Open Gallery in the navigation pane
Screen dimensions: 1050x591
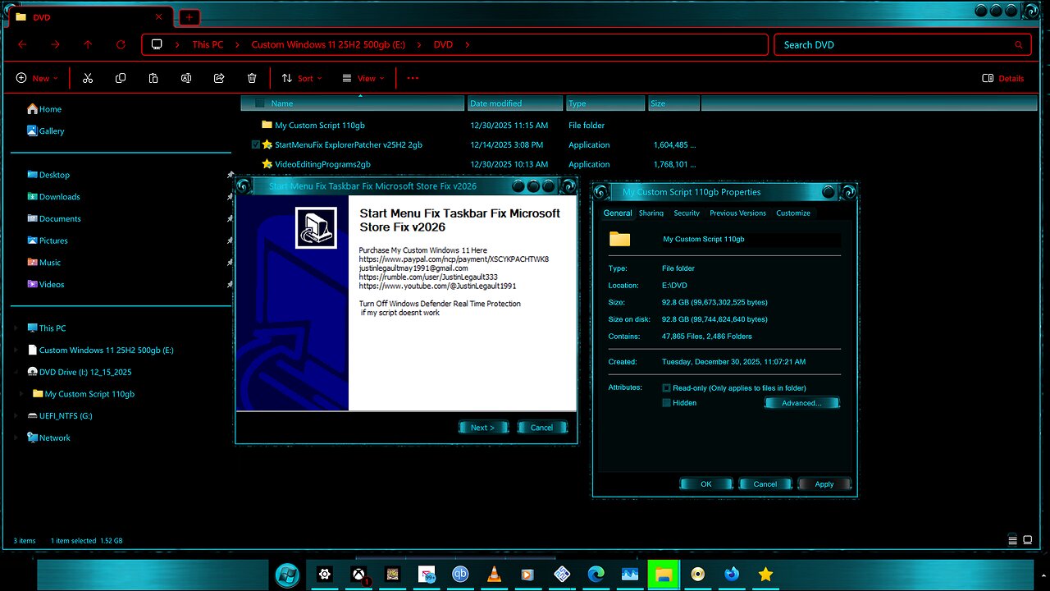(x=46, y=131)
